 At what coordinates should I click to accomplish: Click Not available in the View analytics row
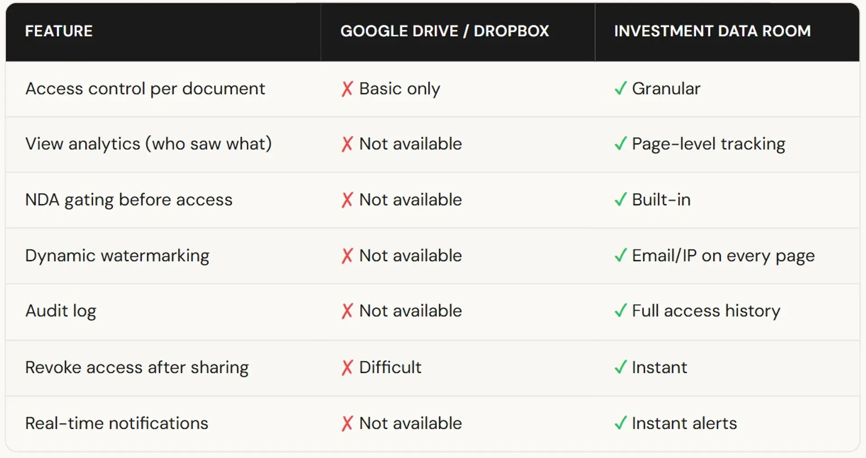[x=410, y=144]
